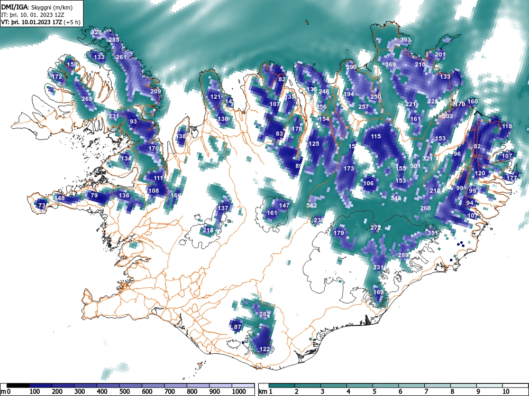Image resolution: width=529 pixels, height=396 pixels.
Task: Click visibility value 79 on Snæfellsnes
Action: (94, 195)
